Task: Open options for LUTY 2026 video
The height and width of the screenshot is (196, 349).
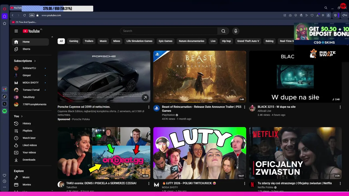Action: 245,183
